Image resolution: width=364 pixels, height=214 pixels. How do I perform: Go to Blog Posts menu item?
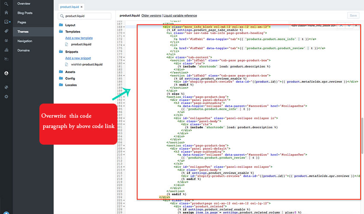pyautogui.click(x=25, y=13)
